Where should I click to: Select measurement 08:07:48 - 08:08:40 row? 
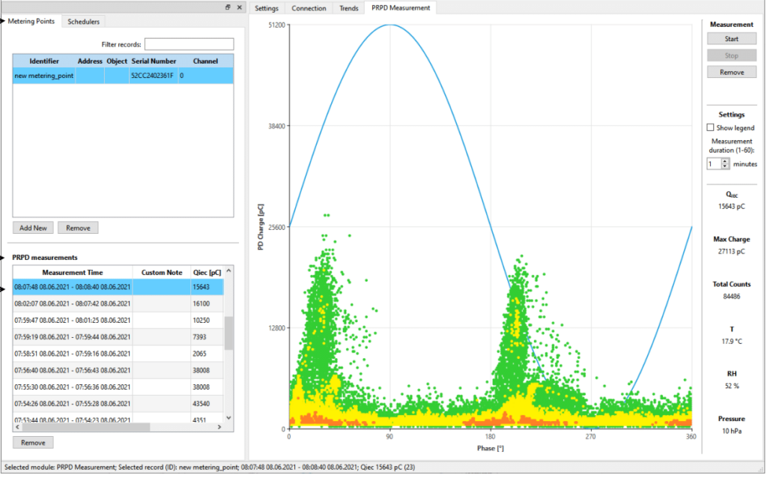click(118, 287)
